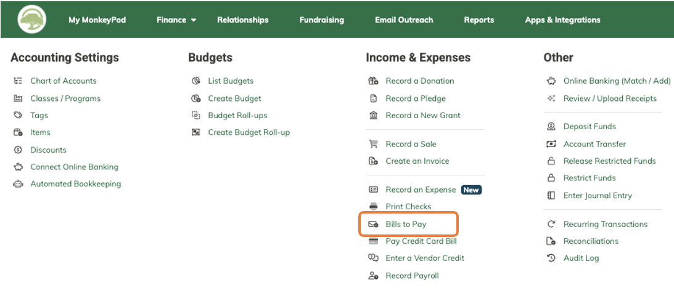The image size is (674, 288).
Task: Click the Restrict Funds padlock icon
Action: 551,178
